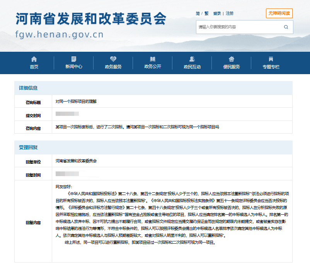Viewport: 310px width, 268px height.
Task: Select the 政民互动 person icon
Action: (x=192, y=59)
